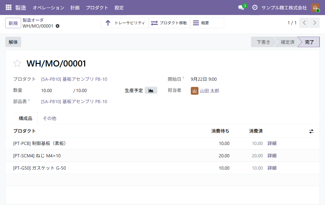Click the [PT-G50] ガスケット G-50 row
Viewport: 325px width, 205px height.
click(162, 168)
